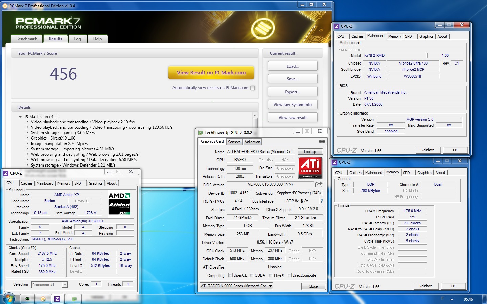The height and width of the screenshot is (304, 487).
Task: Click the bottom-left CPU-Z window title icon
Action: coord(6,173)
